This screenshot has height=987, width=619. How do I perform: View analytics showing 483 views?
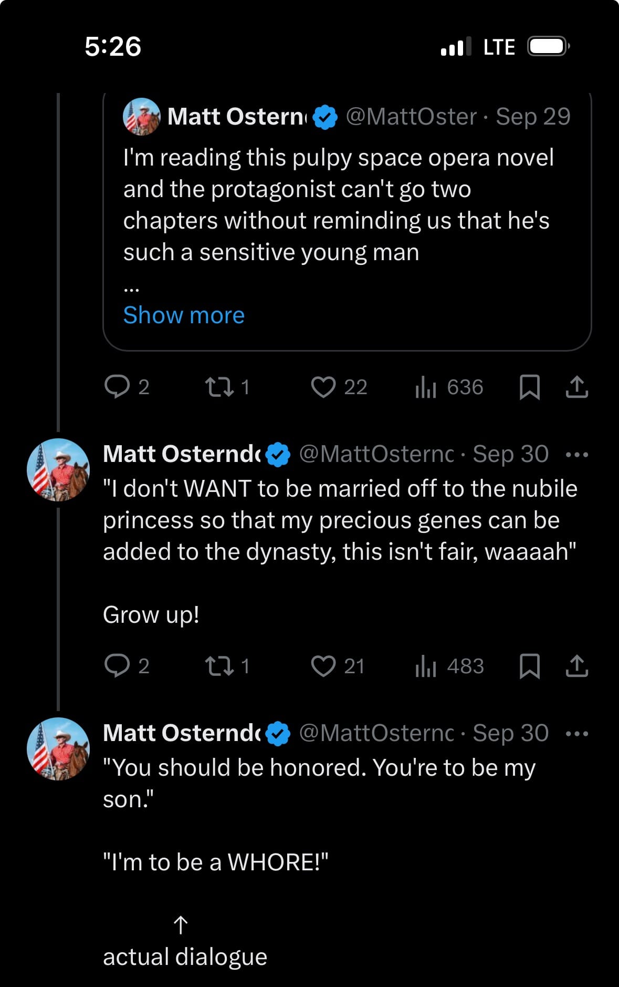coord(448,666)
